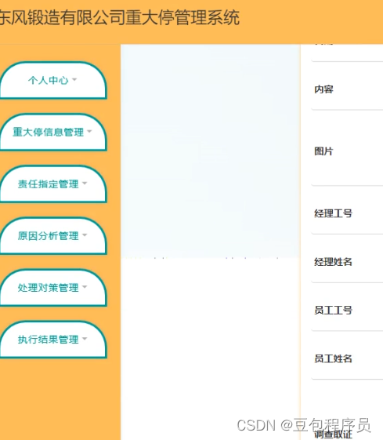Image resolution: width=383 pixels, height=440 pixels.
Task: Expand the arrow beside 执行结果管理
Action: pyautogui.click(x=85, y=338)
